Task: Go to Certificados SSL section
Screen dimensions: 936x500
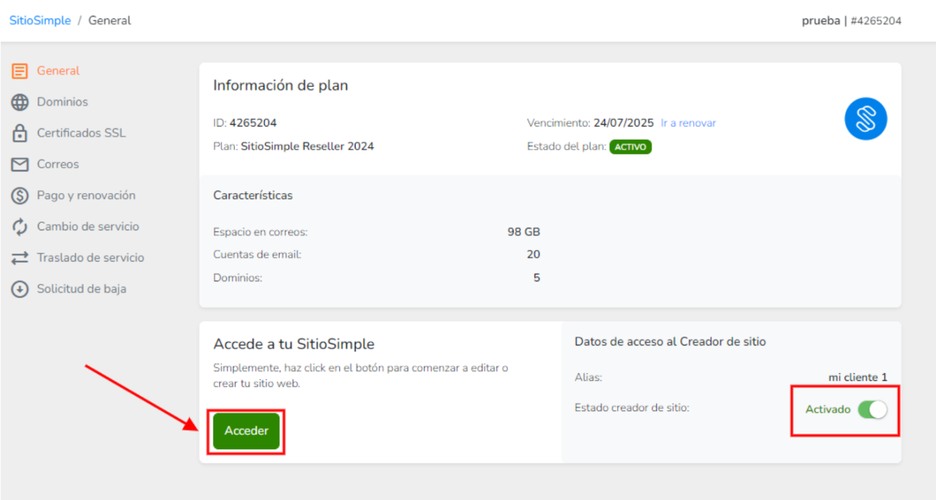Action: pyautogui.click(x=81, y=133)
